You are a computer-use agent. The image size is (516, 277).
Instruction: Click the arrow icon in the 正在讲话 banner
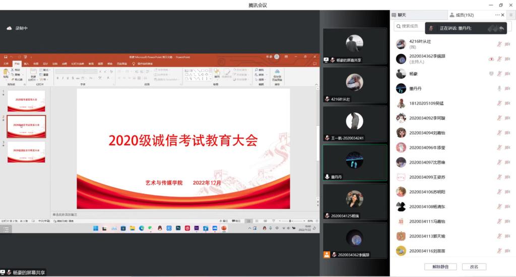pos(501,28)
